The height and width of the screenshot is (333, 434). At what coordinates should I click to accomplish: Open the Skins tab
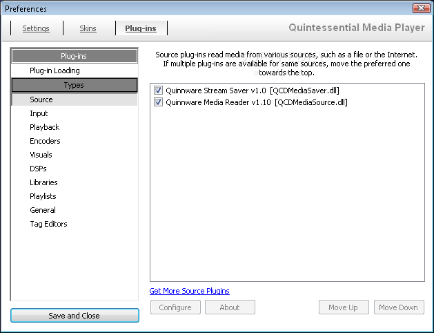88,28
